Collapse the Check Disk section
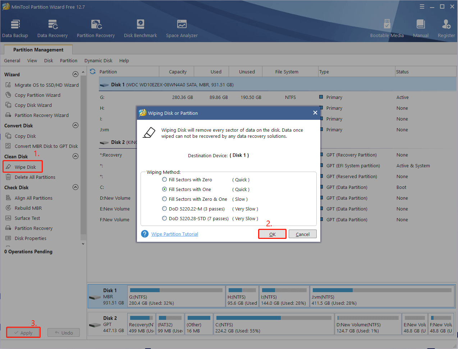458x349 pixels. click(x=75, y=187)
